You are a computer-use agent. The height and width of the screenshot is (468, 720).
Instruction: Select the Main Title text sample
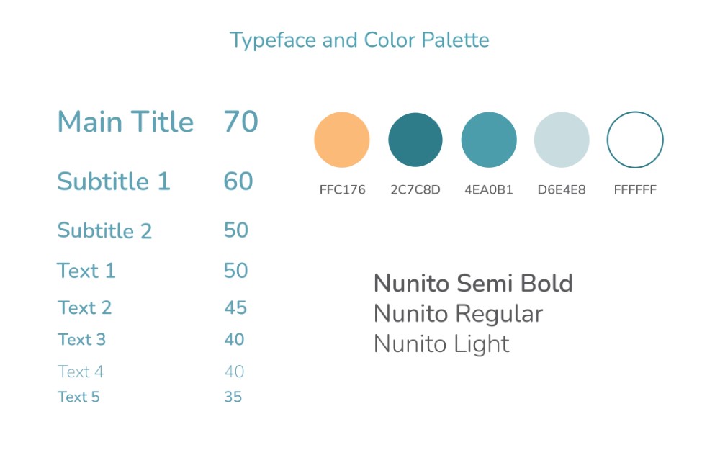click(x=125, y=122)
